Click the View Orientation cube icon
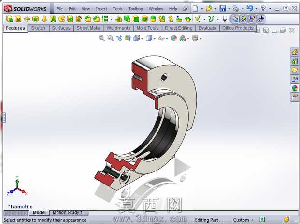This screenshot has width=300, height=224. coord(137,38)
